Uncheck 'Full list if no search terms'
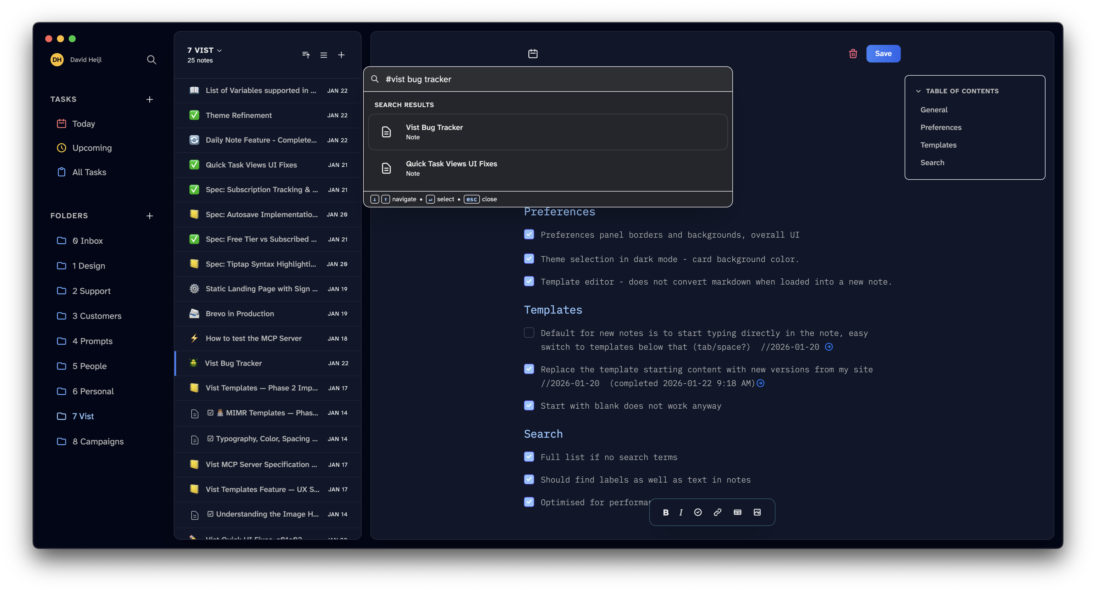1096x592 pixels. click(529, 457)
